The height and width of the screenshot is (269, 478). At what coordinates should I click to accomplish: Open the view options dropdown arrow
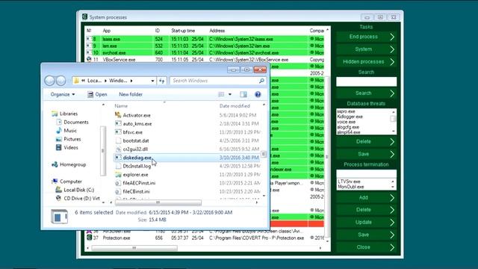tap(230, 95)
